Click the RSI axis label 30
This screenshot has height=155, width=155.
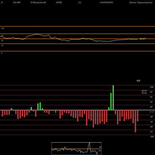(x=2, y=46)
